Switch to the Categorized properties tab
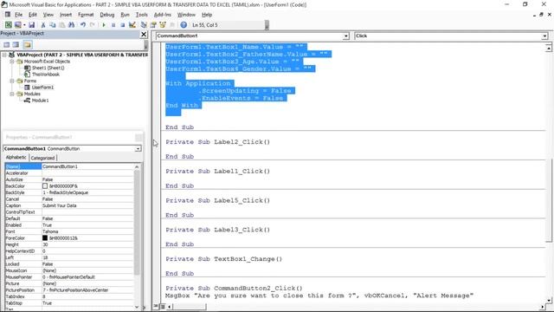This screenshot has height=312, width=554. point(42,158)
